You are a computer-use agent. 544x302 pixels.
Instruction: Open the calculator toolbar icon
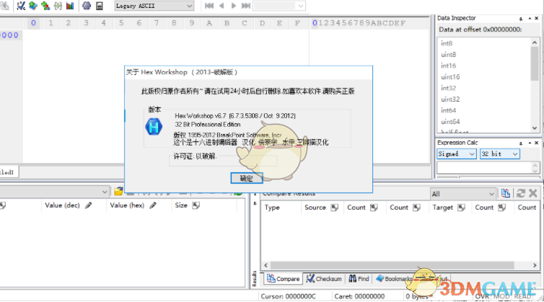click(x=100, y=6)
